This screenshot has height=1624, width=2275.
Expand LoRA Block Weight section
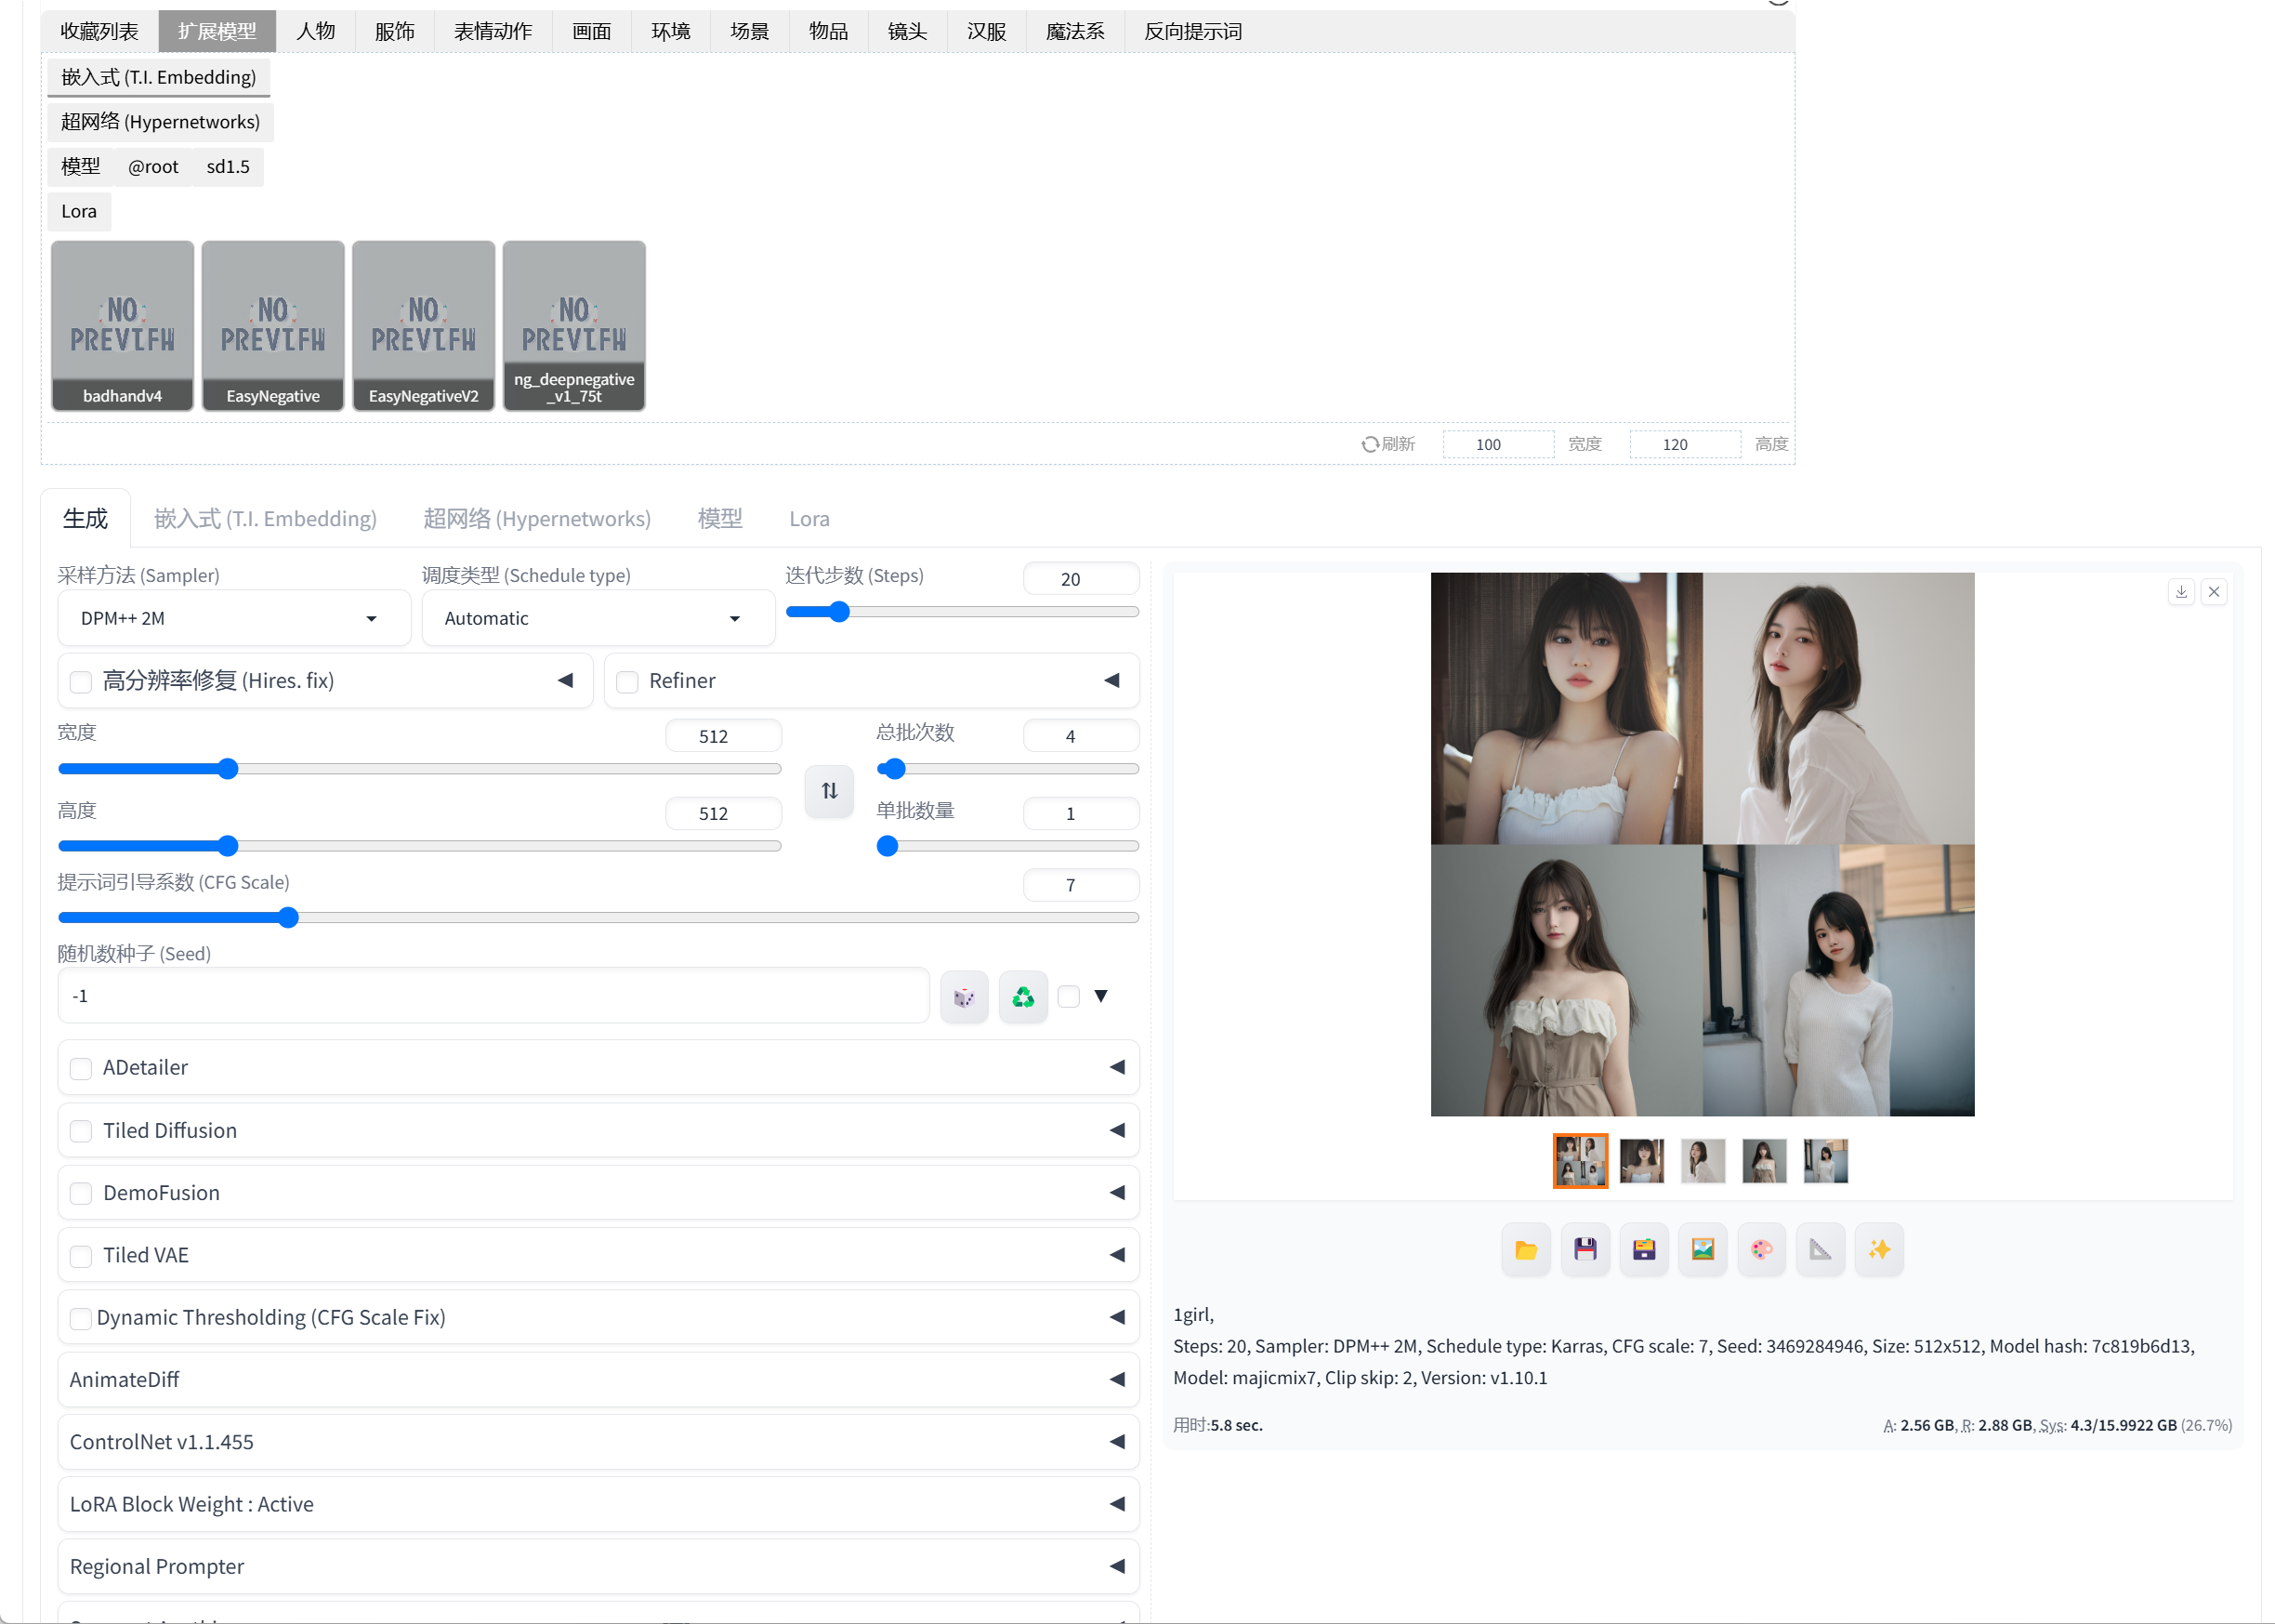[598, 1504]
